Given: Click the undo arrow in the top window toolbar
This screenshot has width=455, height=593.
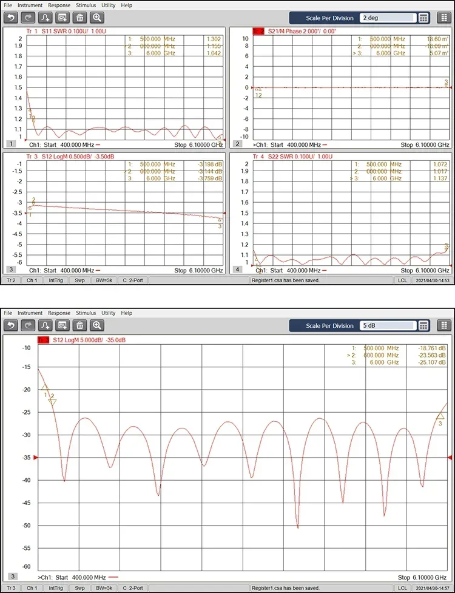Looking at the screenshot, I should (11, 18).
